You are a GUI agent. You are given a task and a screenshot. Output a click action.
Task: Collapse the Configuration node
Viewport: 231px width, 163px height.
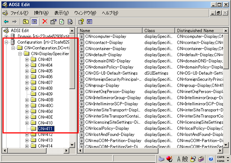point(6,42)
